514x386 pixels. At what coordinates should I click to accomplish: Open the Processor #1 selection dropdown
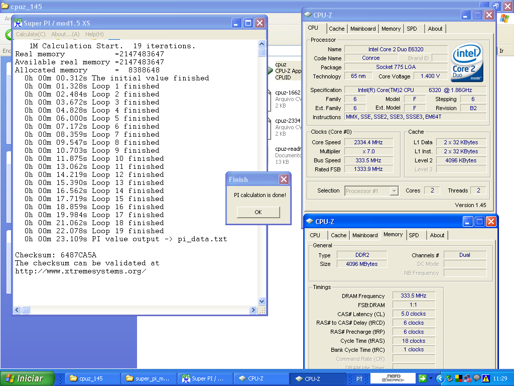click(395, 190)
